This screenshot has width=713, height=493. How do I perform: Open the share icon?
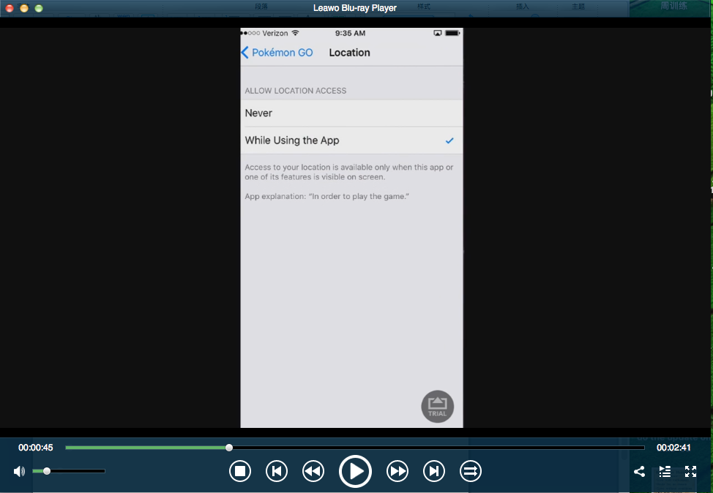(x=639, y=471)
